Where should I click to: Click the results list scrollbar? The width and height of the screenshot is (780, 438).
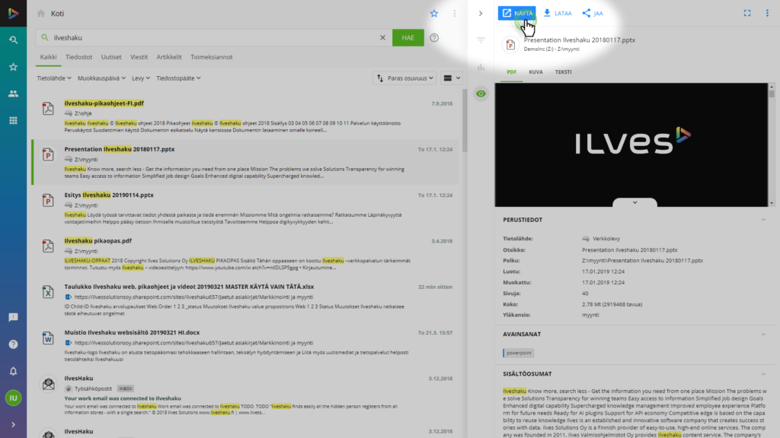coord(465,121)
